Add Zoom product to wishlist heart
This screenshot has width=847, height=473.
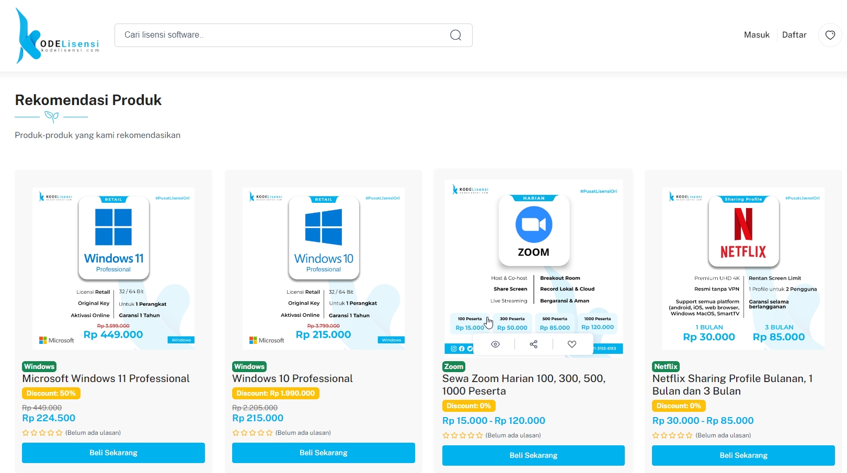point(572,344)
